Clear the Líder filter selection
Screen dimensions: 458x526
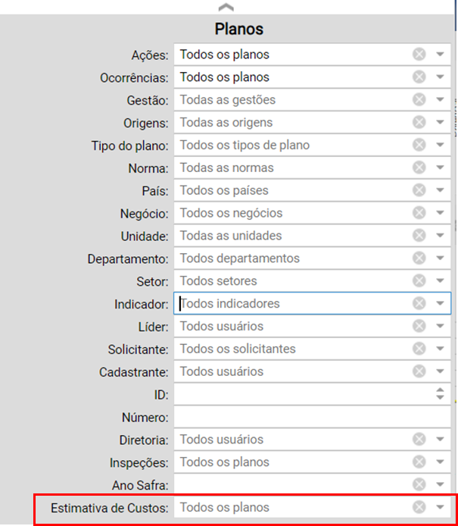coord(419,326)
